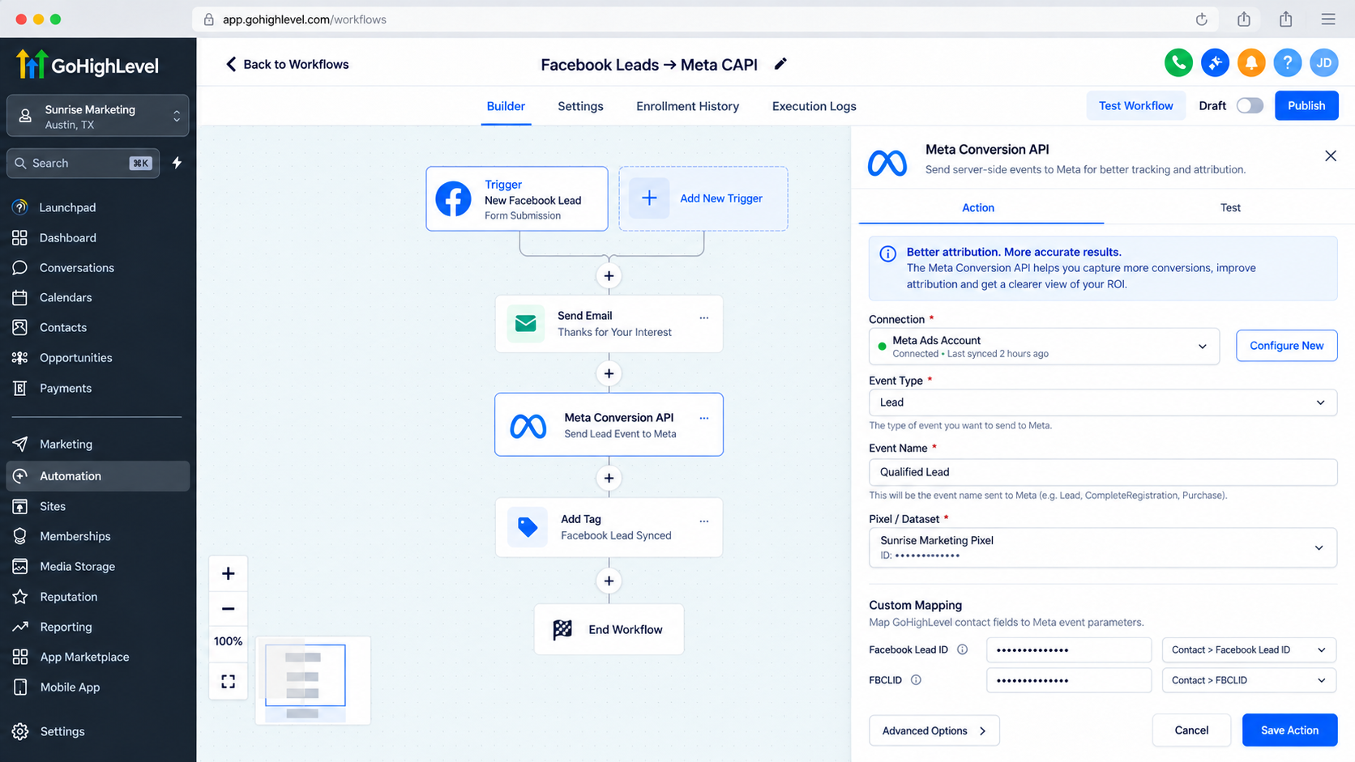The width and height of the screenshot is (1355, 762).
Task: Click the sidebar Search field
Action: [x=83, y=164]
